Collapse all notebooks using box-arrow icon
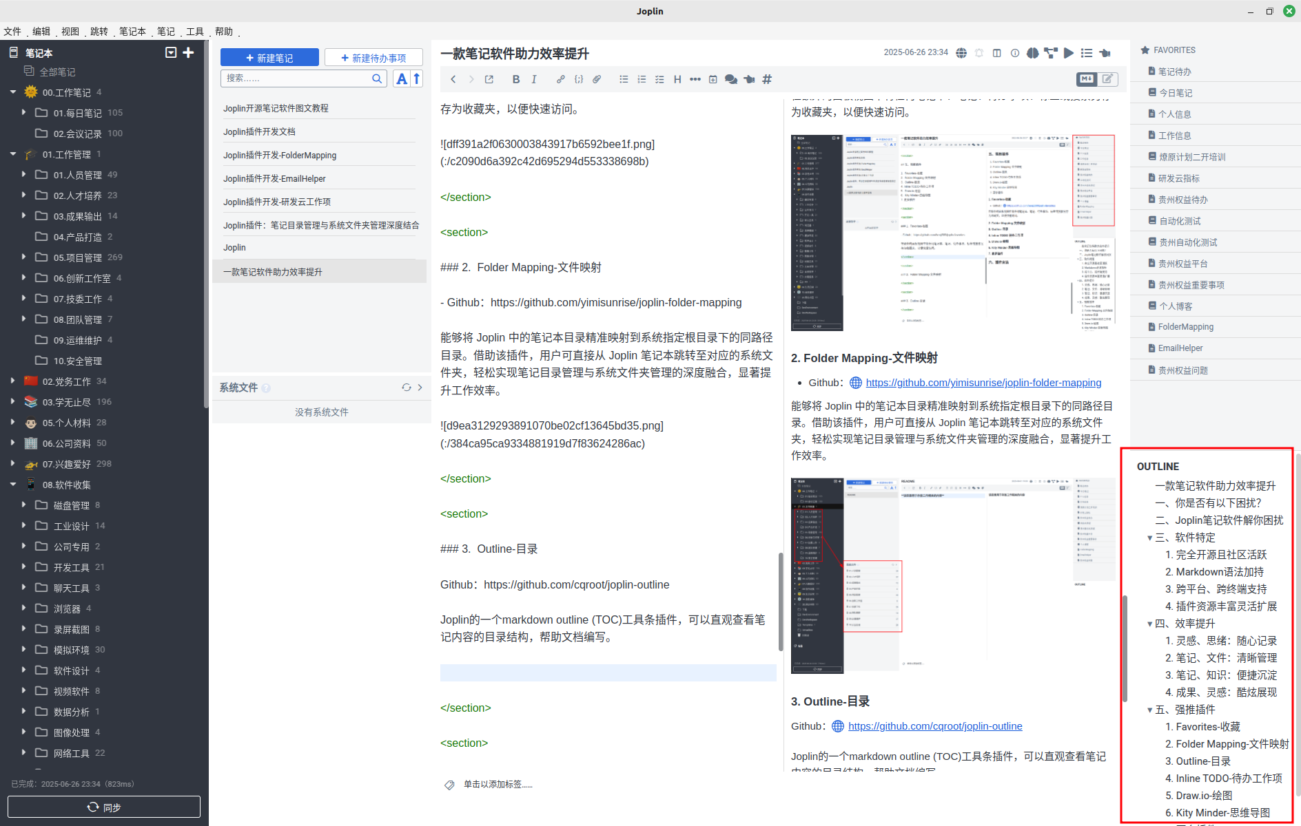1301x826 pixels. 171,52
